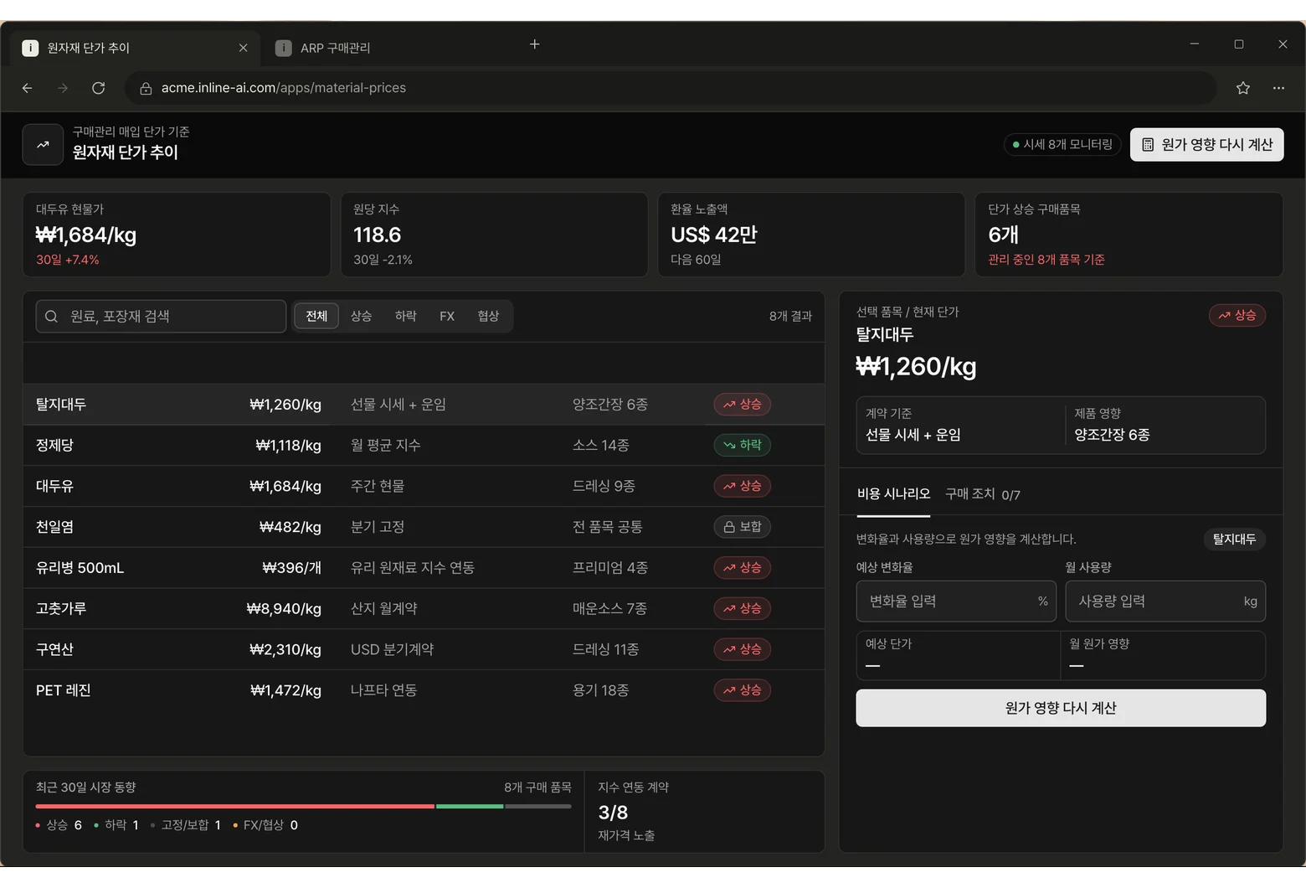This screenshot has height=888, width=1306.
Task: Click the 단가 상승 구매품목 card
Action: coord(1129,235)
